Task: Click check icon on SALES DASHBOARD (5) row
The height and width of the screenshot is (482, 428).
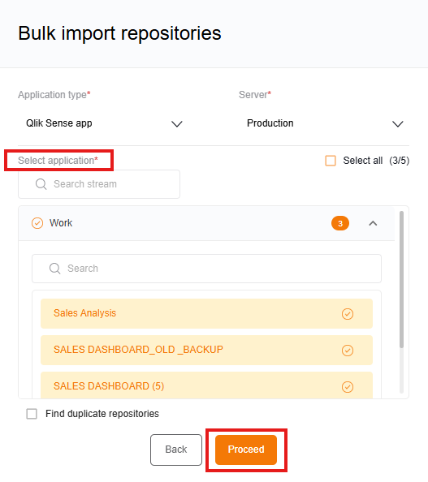Action: click(x=348, y=387)
